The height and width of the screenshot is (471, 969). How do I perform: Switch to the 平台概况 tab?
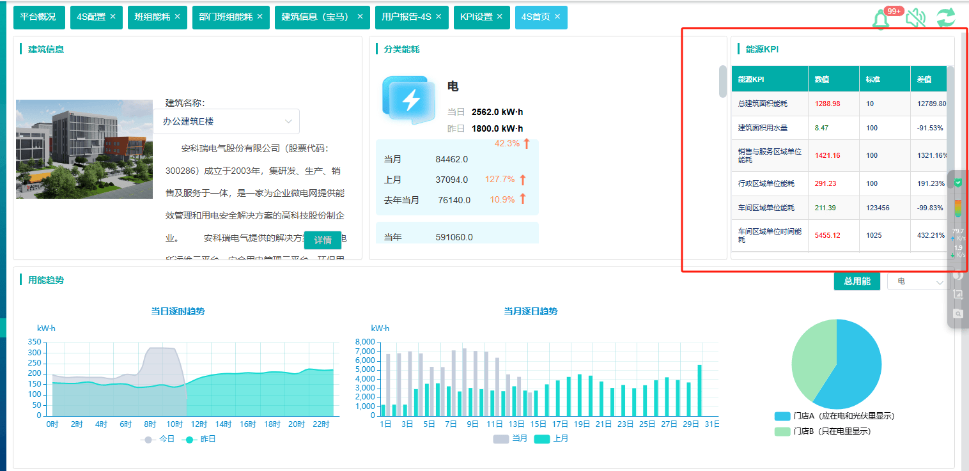click(x=38, y=17)
